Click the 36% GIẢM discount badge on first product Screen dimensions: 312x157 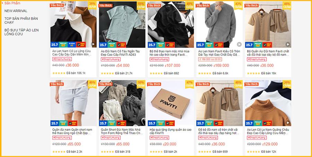92,6
